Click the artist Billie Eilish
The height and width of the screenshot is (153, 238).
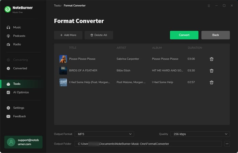point(123,71)
